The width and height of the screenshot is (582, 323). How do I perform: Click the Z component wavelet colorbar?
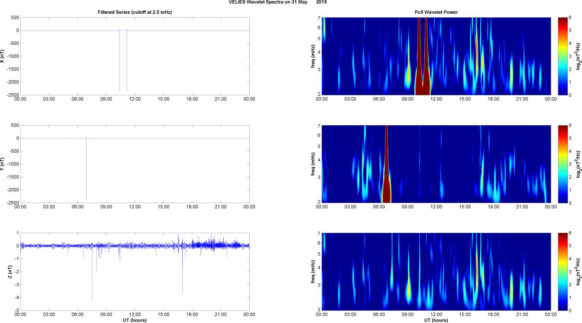tap(563, 272)
